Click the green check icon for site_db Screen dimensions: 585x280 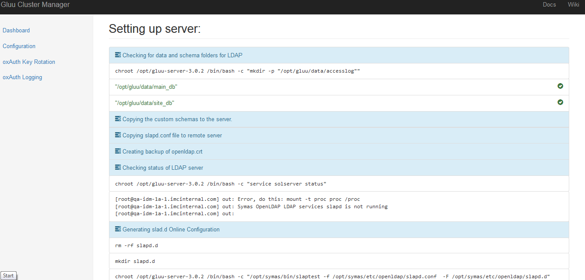[x=560, y=102]
